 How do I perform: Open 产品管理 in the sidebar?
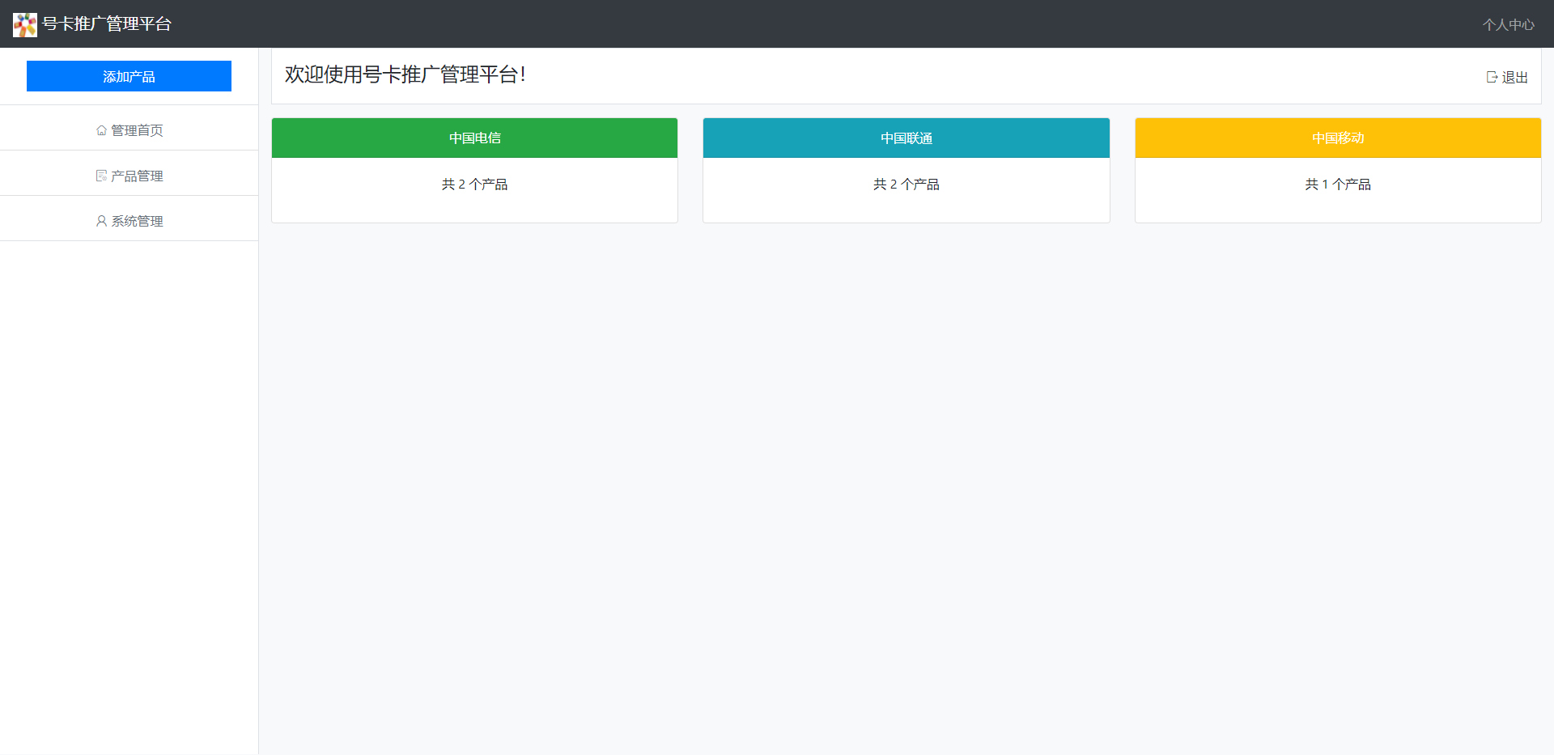[x=129, y=176]
